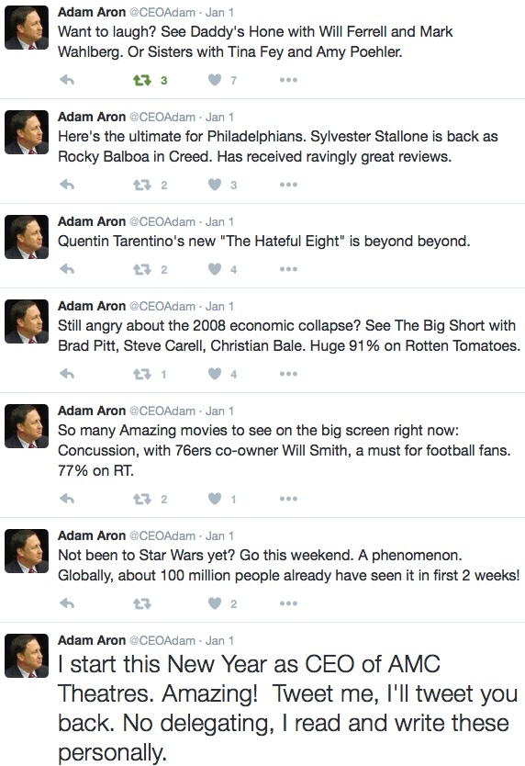Like the Creed tweet

pos(215,185)
